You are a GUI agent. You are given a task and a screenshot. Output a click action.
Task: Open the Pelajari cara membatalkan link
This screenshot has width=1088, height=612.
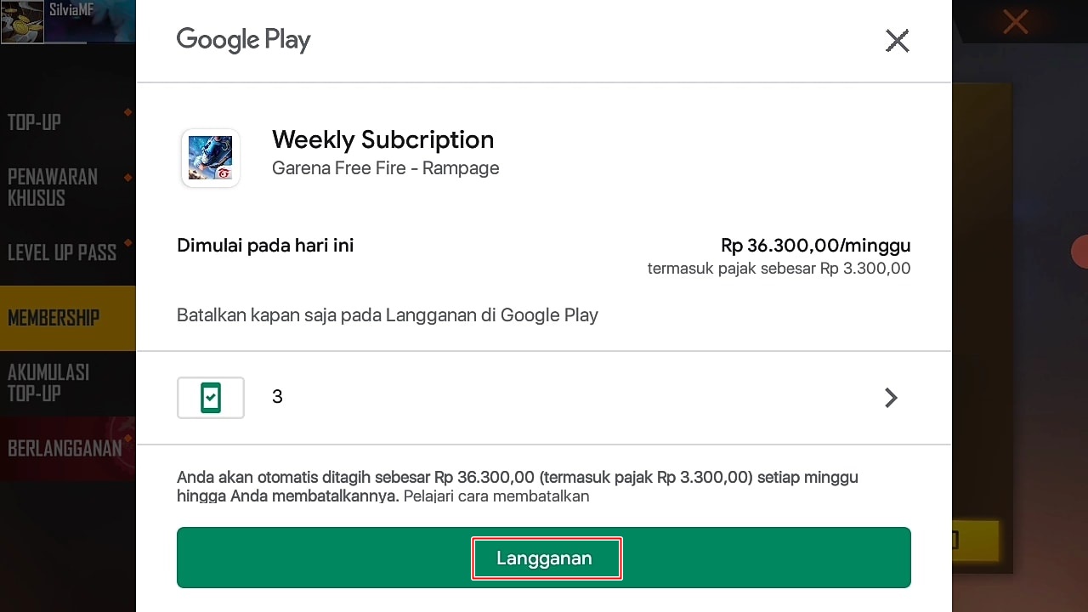pos(496,496)
